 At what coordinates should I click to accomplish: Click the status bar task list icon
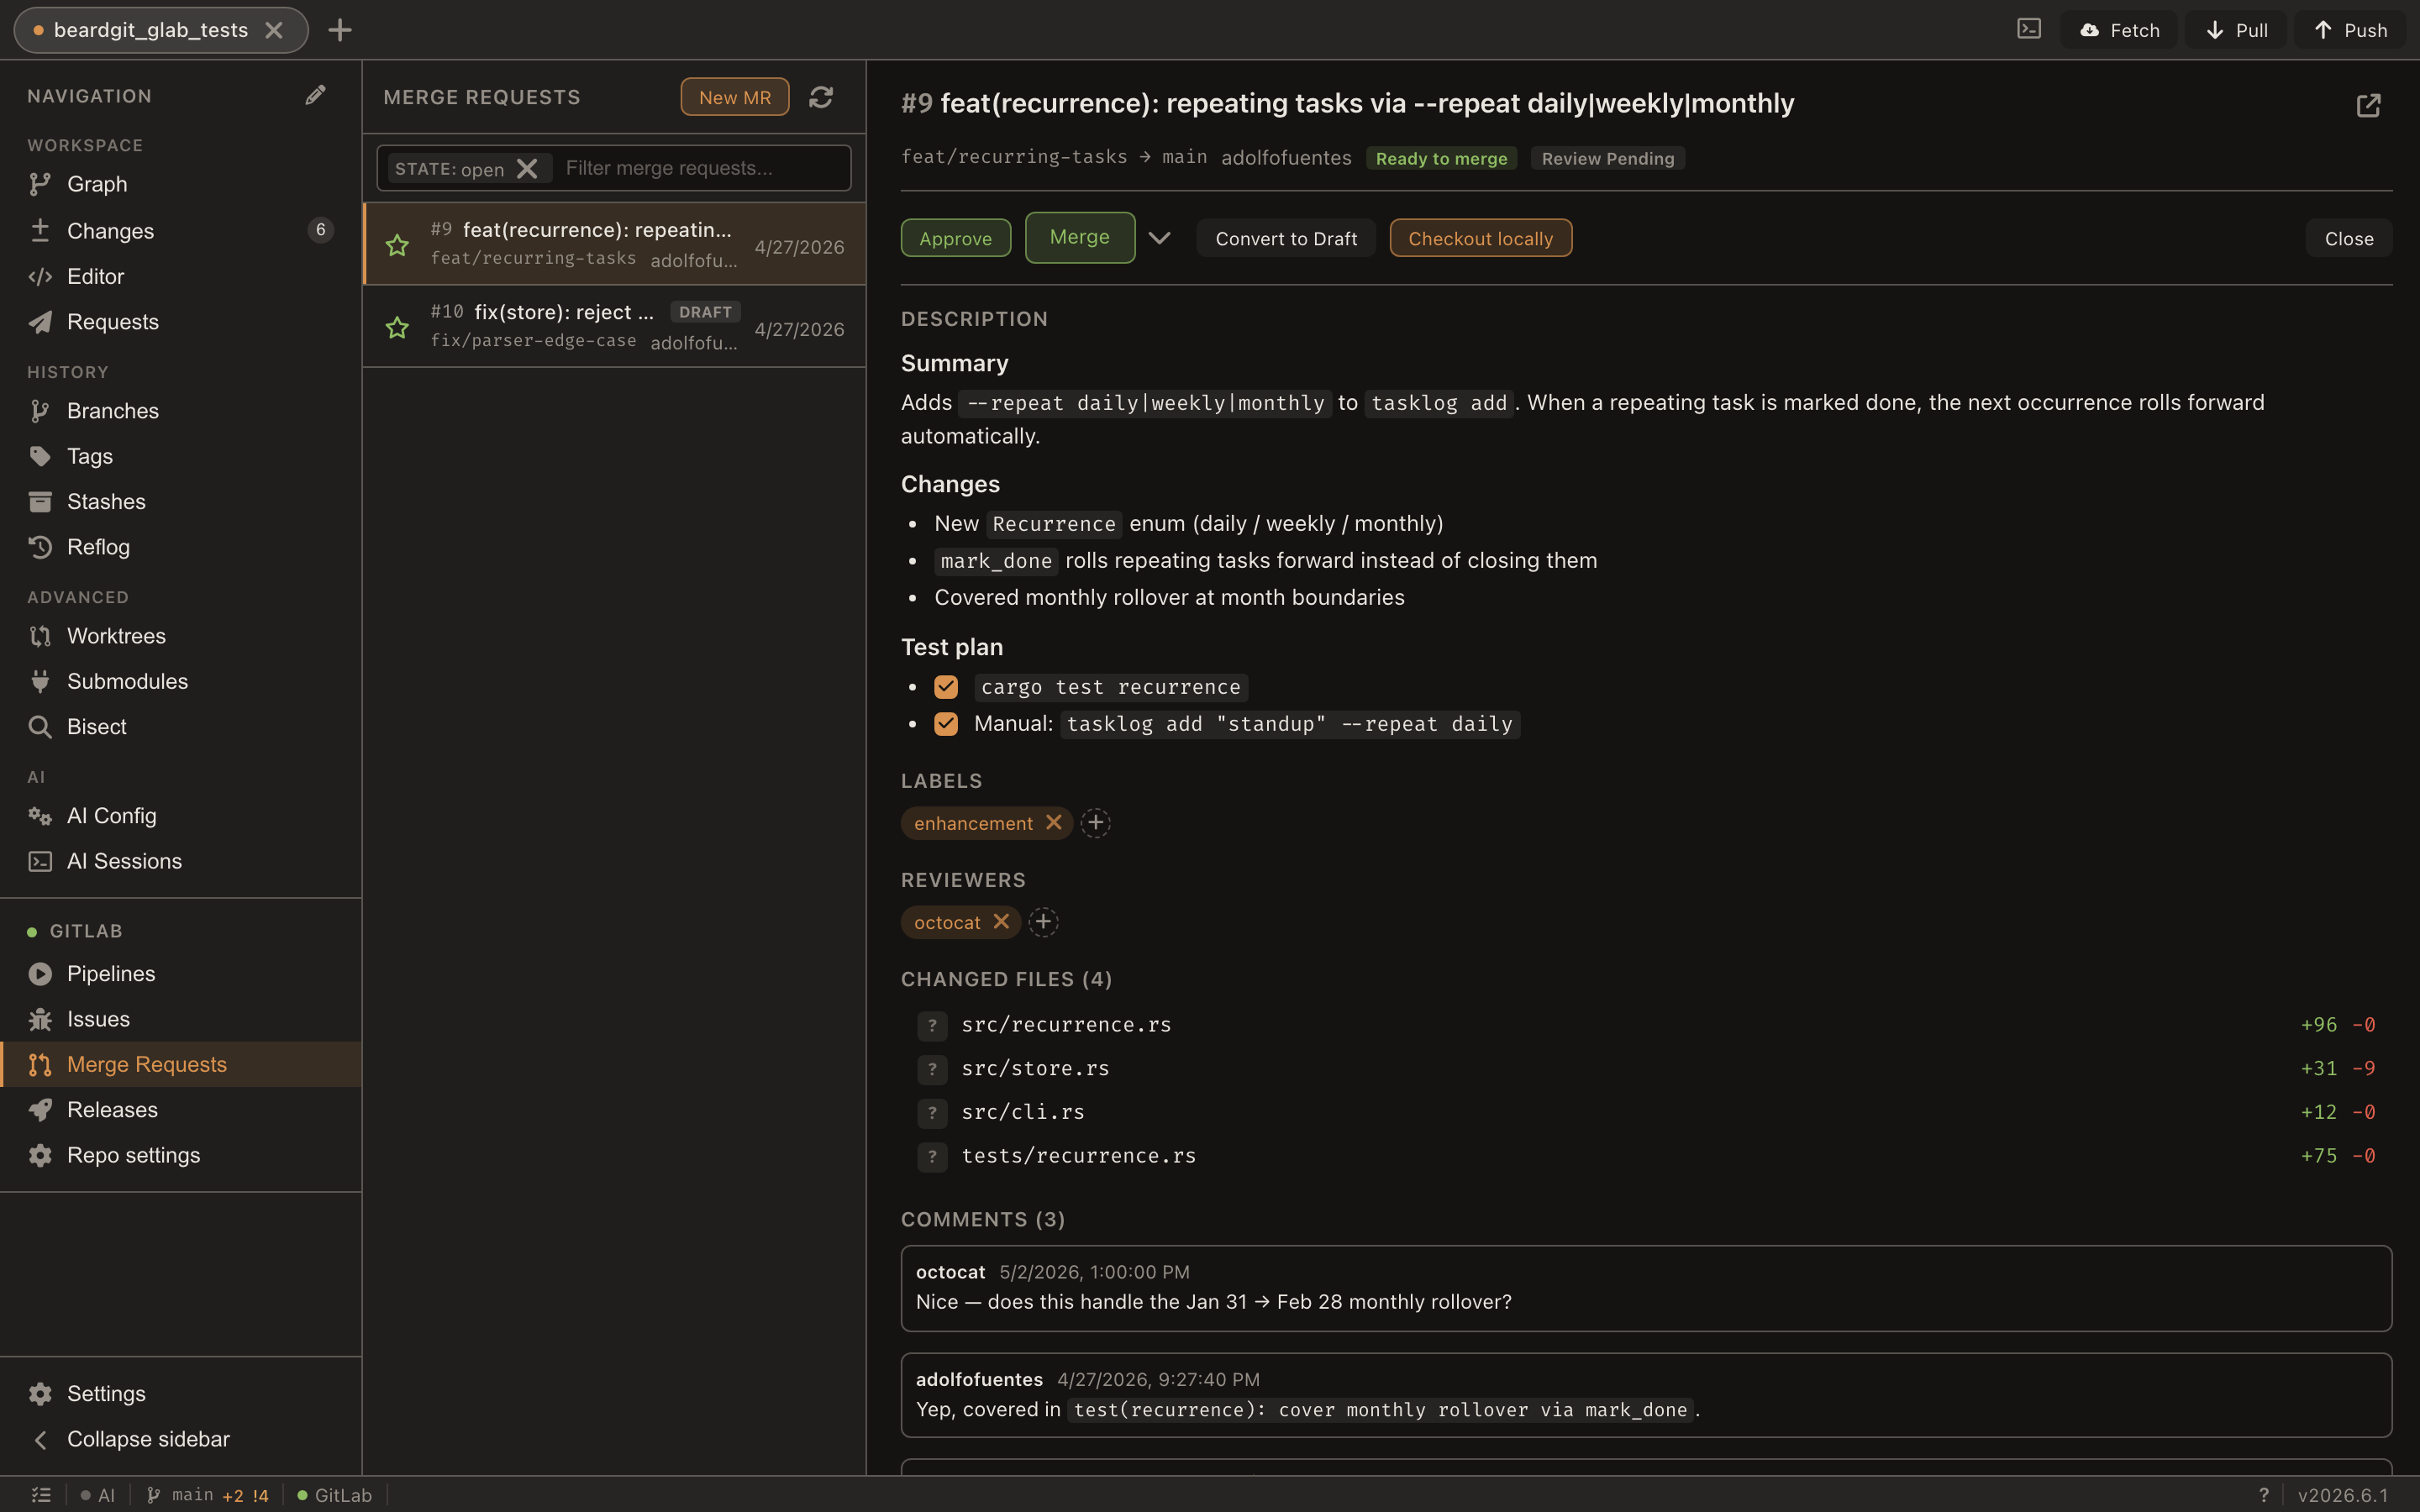pyautogui.click(x=41, y=1495)
